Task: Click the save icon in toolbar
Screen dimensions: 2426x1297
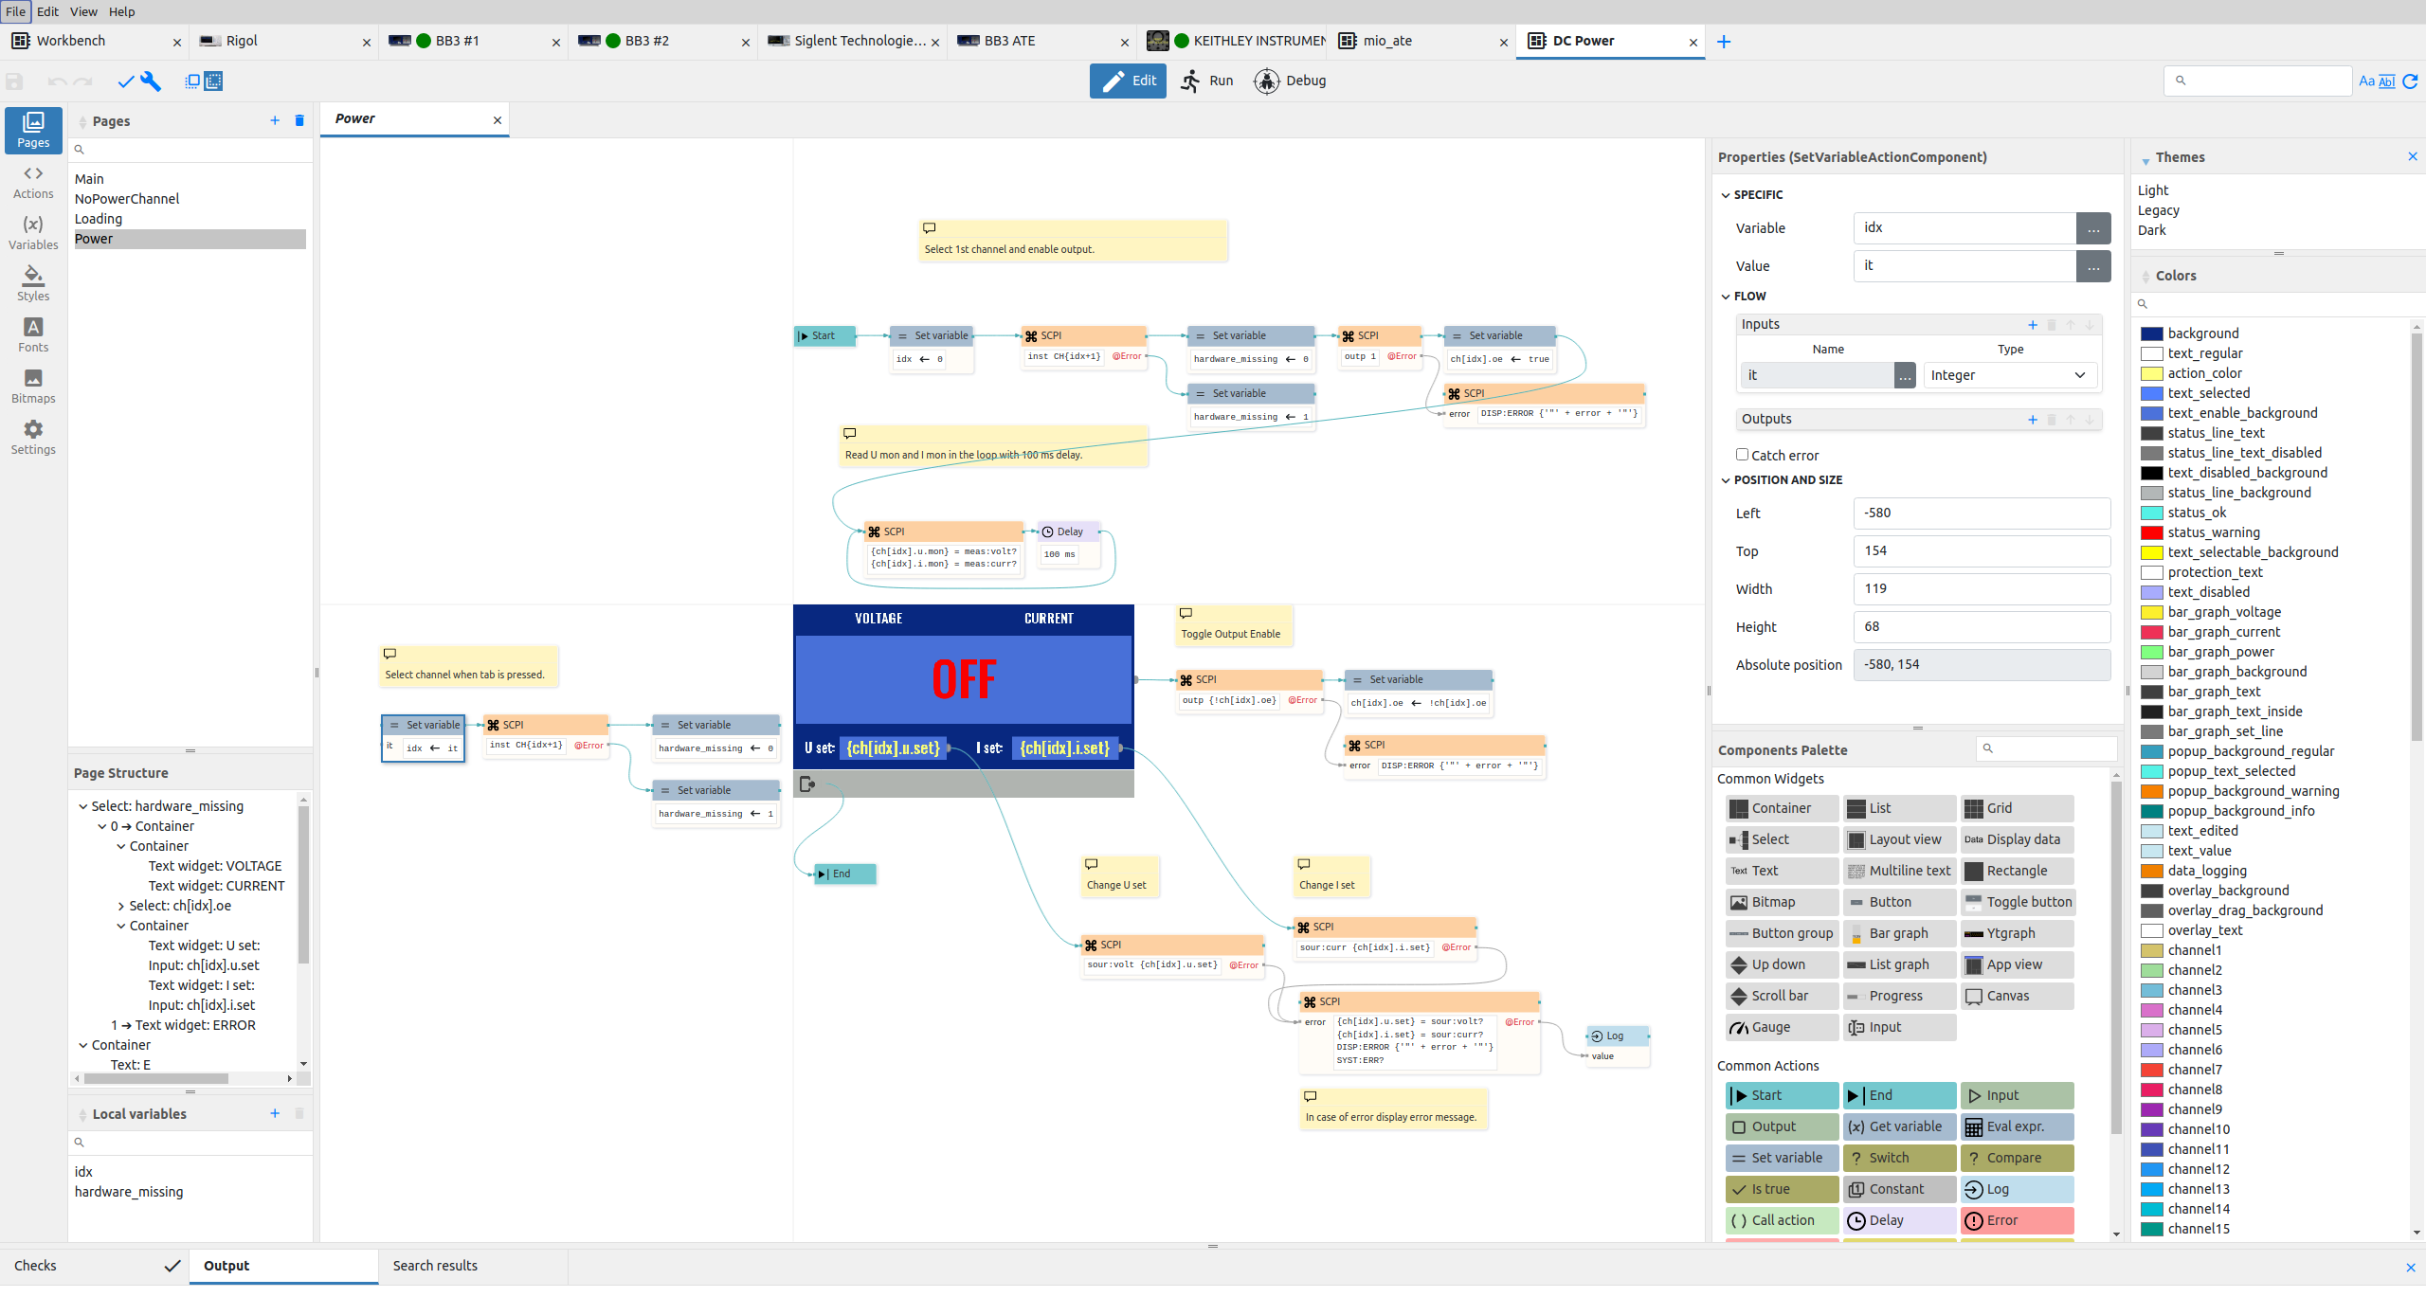Action: click(14, 81)
